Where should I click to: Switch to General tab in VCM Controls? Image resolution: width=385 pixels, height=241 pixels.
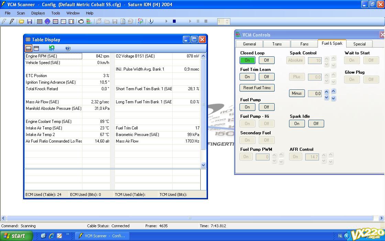[x=250, y=44]
